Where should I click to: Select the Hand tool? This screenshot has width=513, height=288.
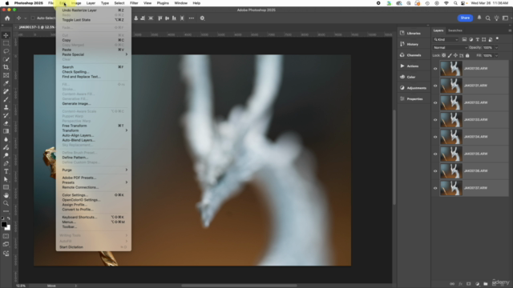click(x=6, y=195)
